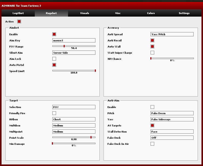Toggle the Active checkbox
The image size is (203, 166).
19,21
